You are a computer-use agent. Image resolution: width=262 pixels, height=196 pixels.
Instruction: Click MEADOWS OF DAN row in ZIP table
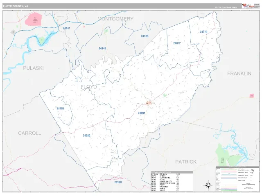pos(172,183)
